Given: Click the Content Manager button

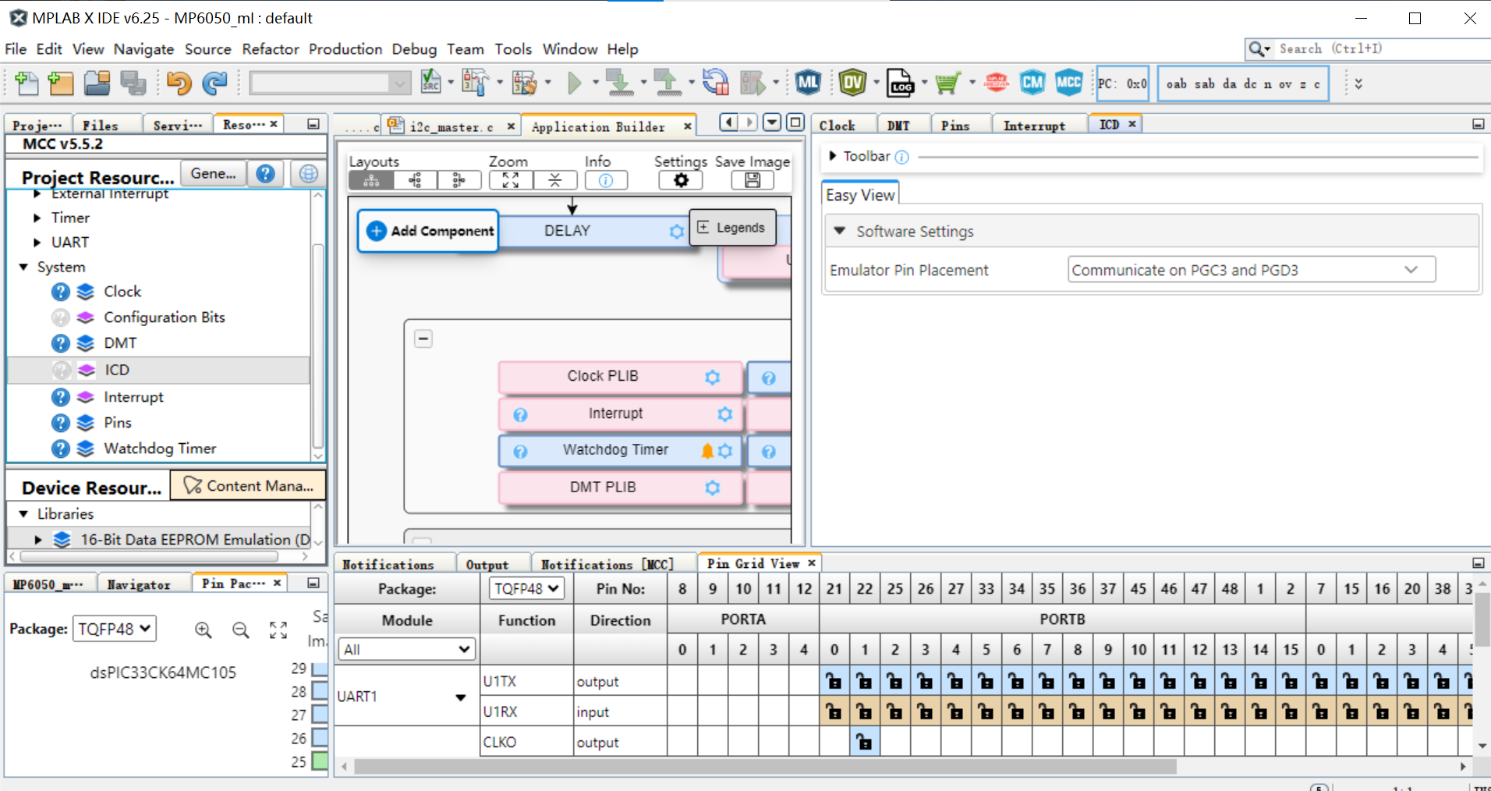Looking at the screenshot, I should (x=248, y=486).
